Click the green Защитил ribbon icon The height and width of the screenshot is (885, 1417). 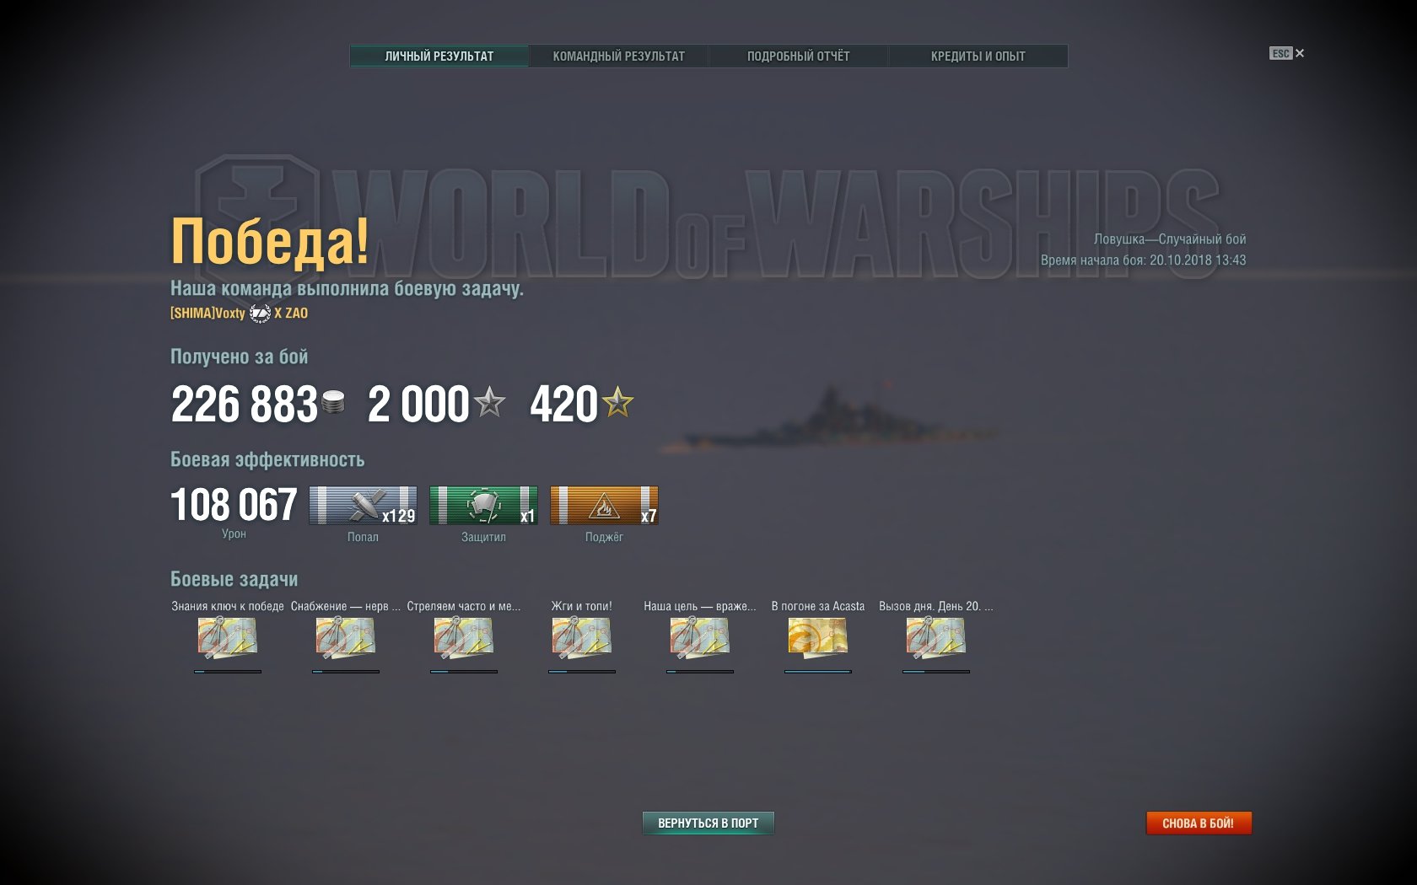tap(483, 506)
